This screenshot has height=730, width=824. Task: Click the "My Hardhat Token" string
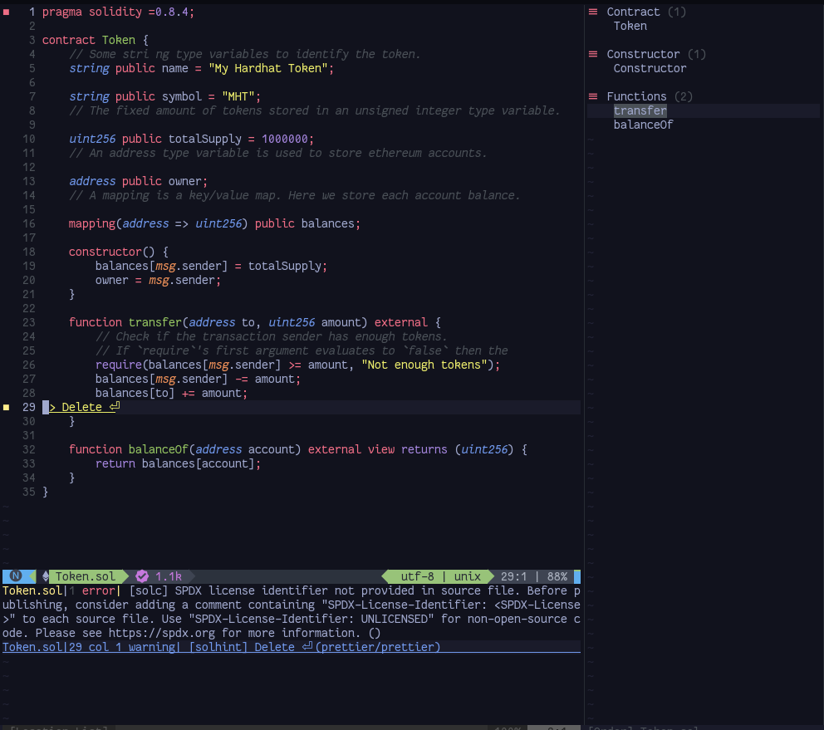(x=268, y=68)
